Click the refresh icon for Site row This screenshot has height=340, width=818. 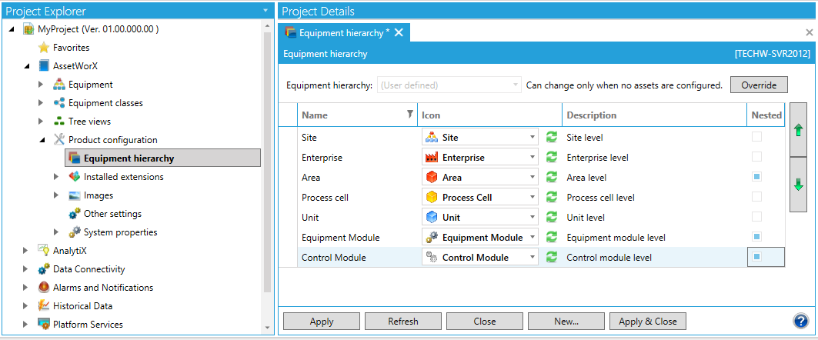click(551, 137)
